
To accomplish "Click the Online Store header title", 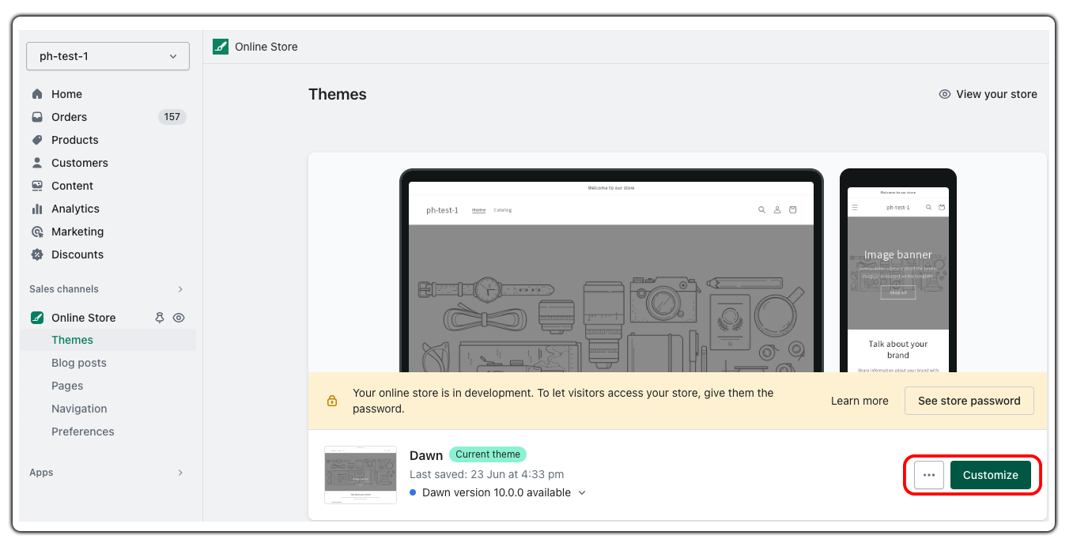I will point(266,47).
